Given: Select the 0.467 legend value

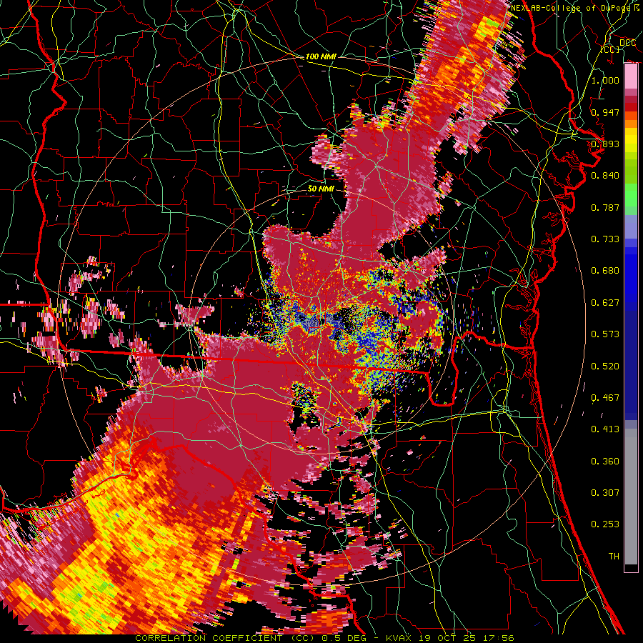Looking at the screenshot, I should point(605,397).
